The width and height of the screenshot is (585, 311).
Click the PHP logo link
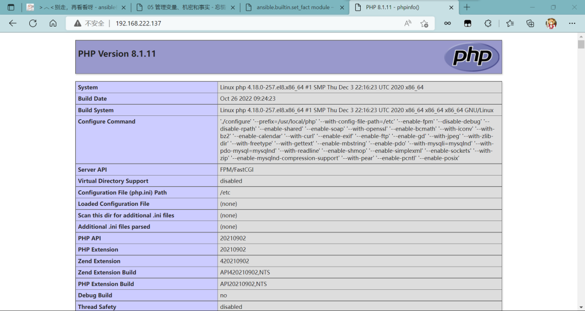point(472,57)
